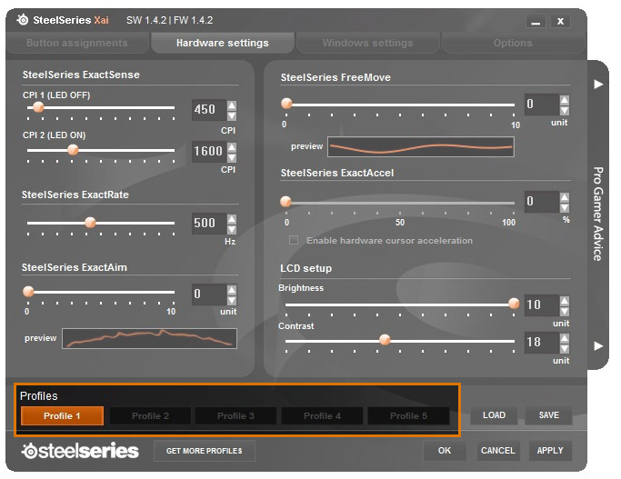This screenshot has height=479, width=621.
Task: Open GET MORE PROFILES
Action: (205, 451)
